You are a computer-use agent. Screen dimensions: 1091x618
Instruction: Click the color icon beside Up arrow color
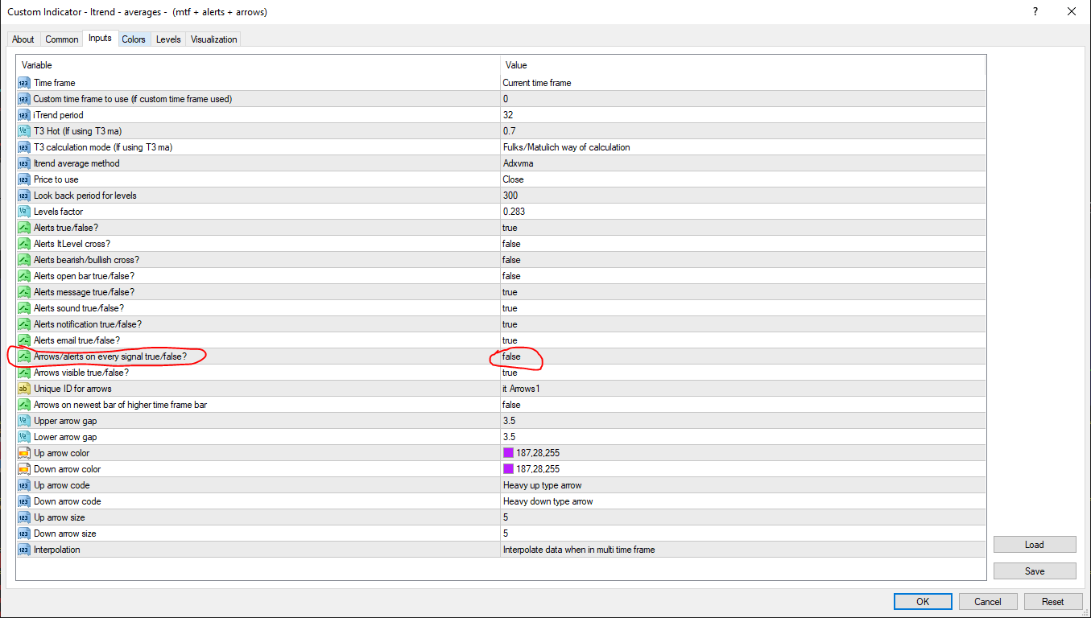pos(23,453)
